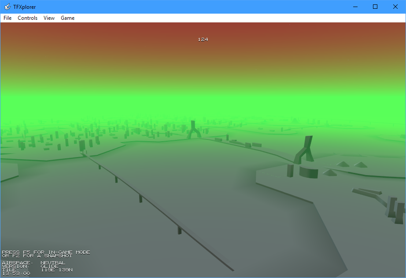Click the Y-shaped tower on the right
Image resolution: width=406 pixels, height=278 pixels.
click(x=304, y=150)
